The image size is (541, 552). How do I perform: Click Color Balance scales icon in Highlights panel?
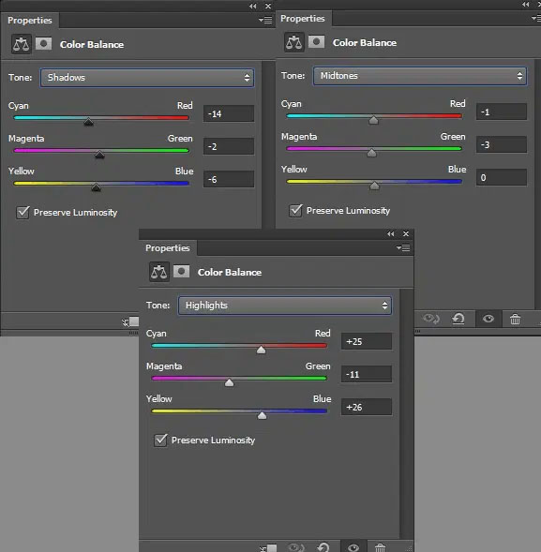pos(159,272)
